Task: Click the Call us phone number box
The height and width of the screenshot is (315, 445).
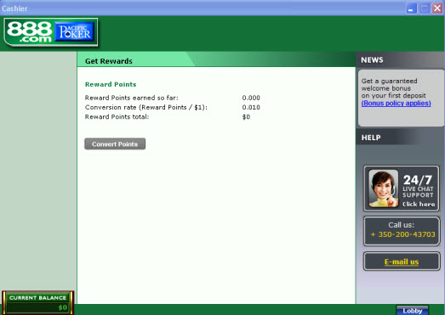Action: coord(402,231)
